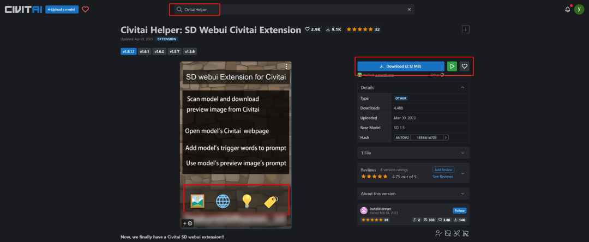Open the SD webui Extension preview image

[x=236, y=145]
